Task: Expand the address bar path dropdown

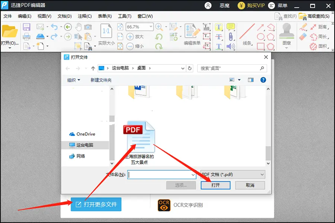Action: point(183,68)
